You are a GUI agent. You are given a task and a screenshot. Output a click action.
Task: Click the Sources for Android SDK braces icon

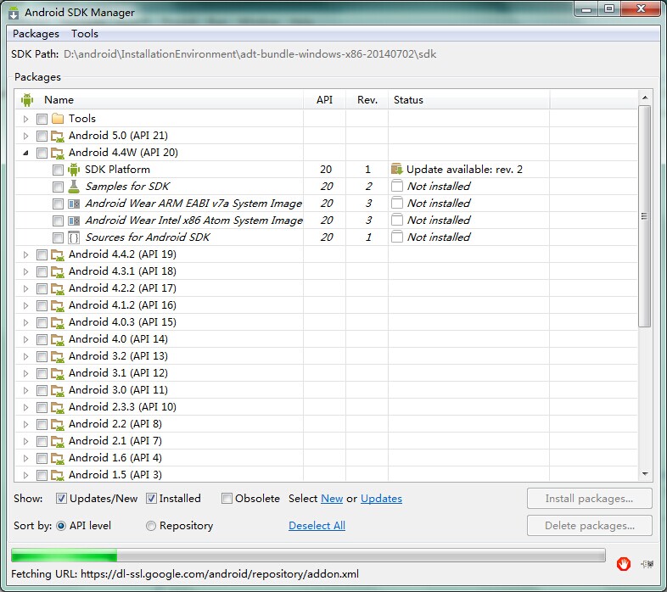74,237
